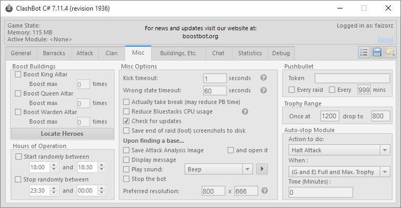
Task: Click the 'Memory: 115 MB' status text
Action: [30, 32]
